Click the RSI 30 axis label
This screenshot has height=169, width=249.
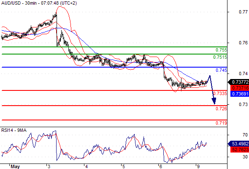[x=245, y=157]
